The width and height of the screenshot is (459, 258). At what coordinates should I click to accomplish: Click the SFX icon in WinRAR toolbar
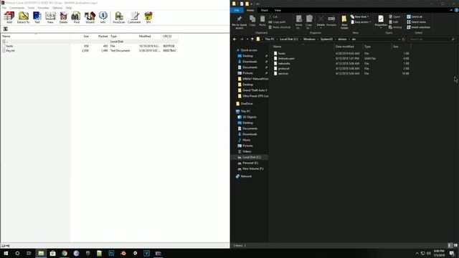tap(148, 17)
